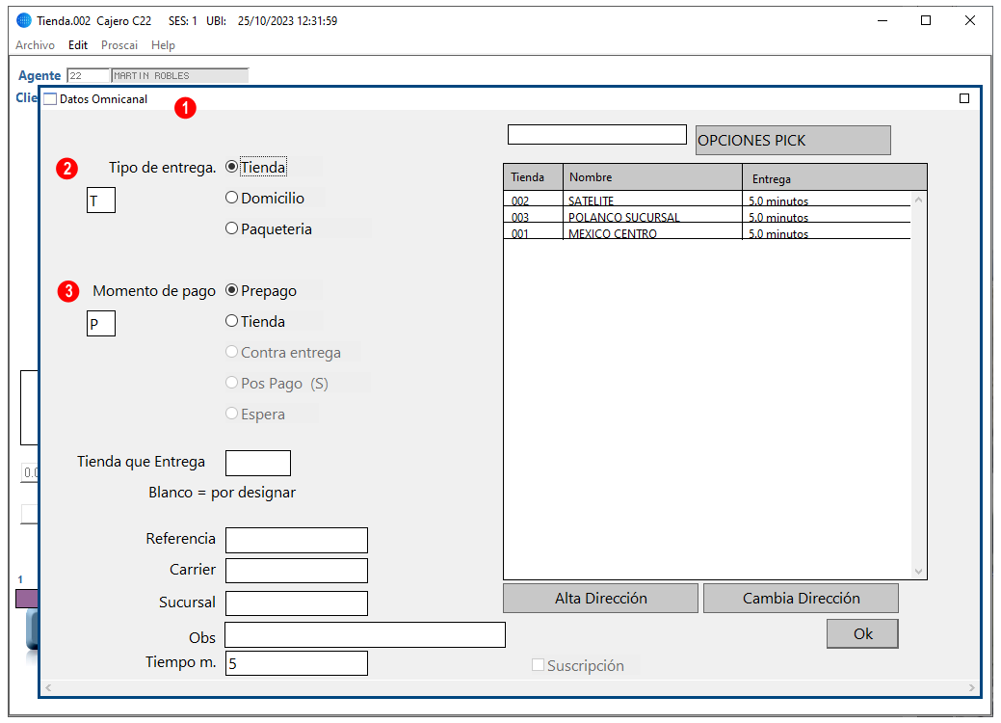Click the Tienda column header
Viewport: 1001px width, 723px height.
click(533, 177)
